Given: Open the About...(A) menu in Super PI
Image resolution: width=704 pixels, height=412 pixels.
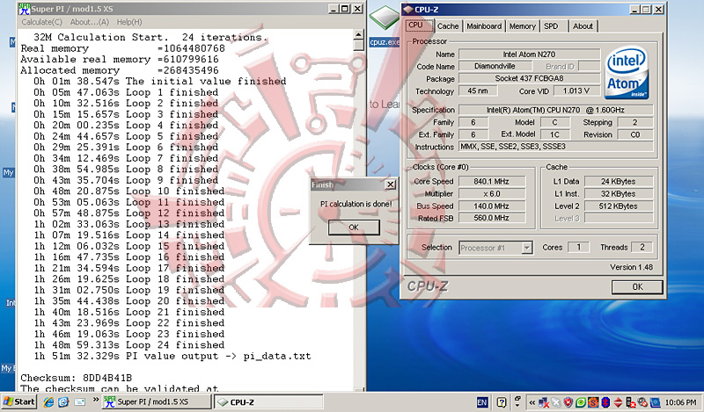Looking at the screenshot, I should (90, 22).
